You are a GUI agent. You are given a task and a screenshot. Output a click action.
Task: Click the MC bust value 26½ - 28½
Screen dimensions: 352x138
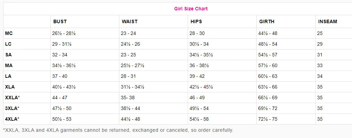coord(64,34)
